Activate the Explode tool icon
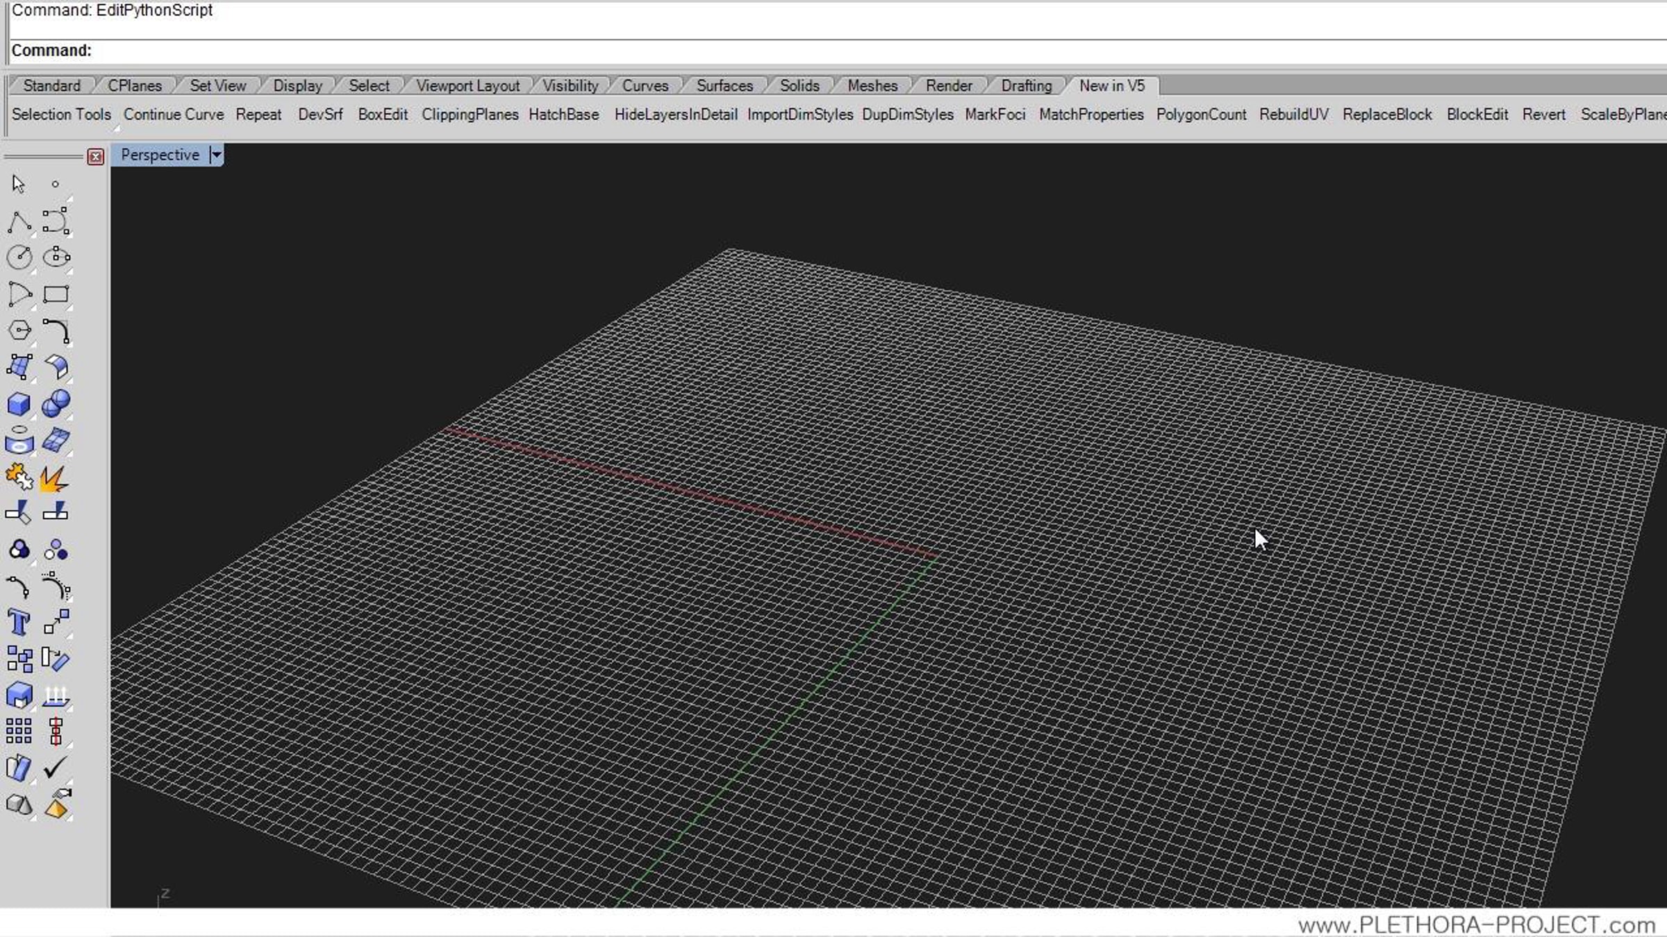This screenshot has width=1667, height=937. (x=54, y=478)
